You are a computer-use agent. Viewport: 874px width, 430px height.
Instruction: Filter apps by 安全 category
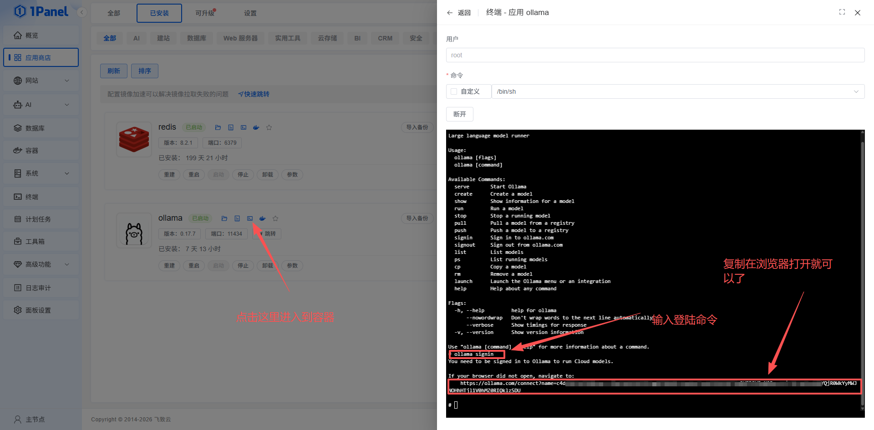[x=416, y=38]
